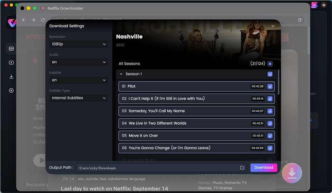Click the 00:43:14 duration badge

[x=258, y=99]
